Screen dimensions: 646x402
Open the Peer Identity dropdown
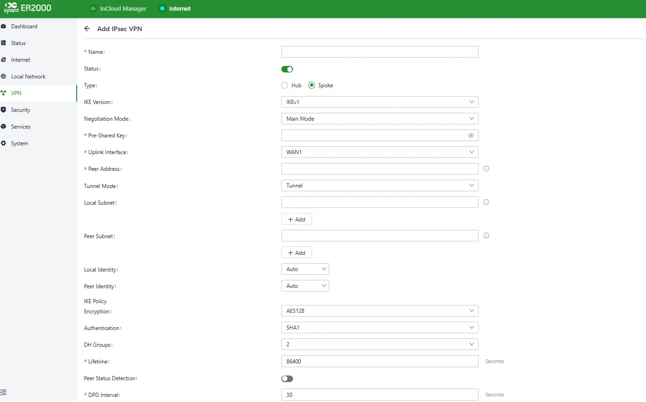(x=305, y=286)
